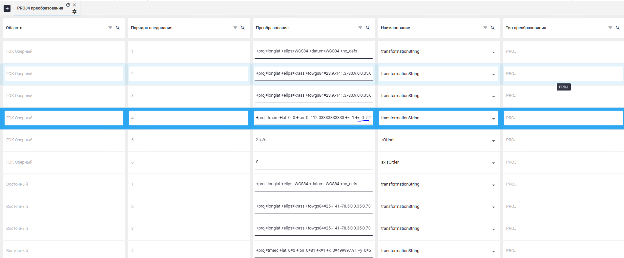Edit the 25.76 transformation value field
The width and height of the screenshot is (624, 258).
click(x=313, y=140)
